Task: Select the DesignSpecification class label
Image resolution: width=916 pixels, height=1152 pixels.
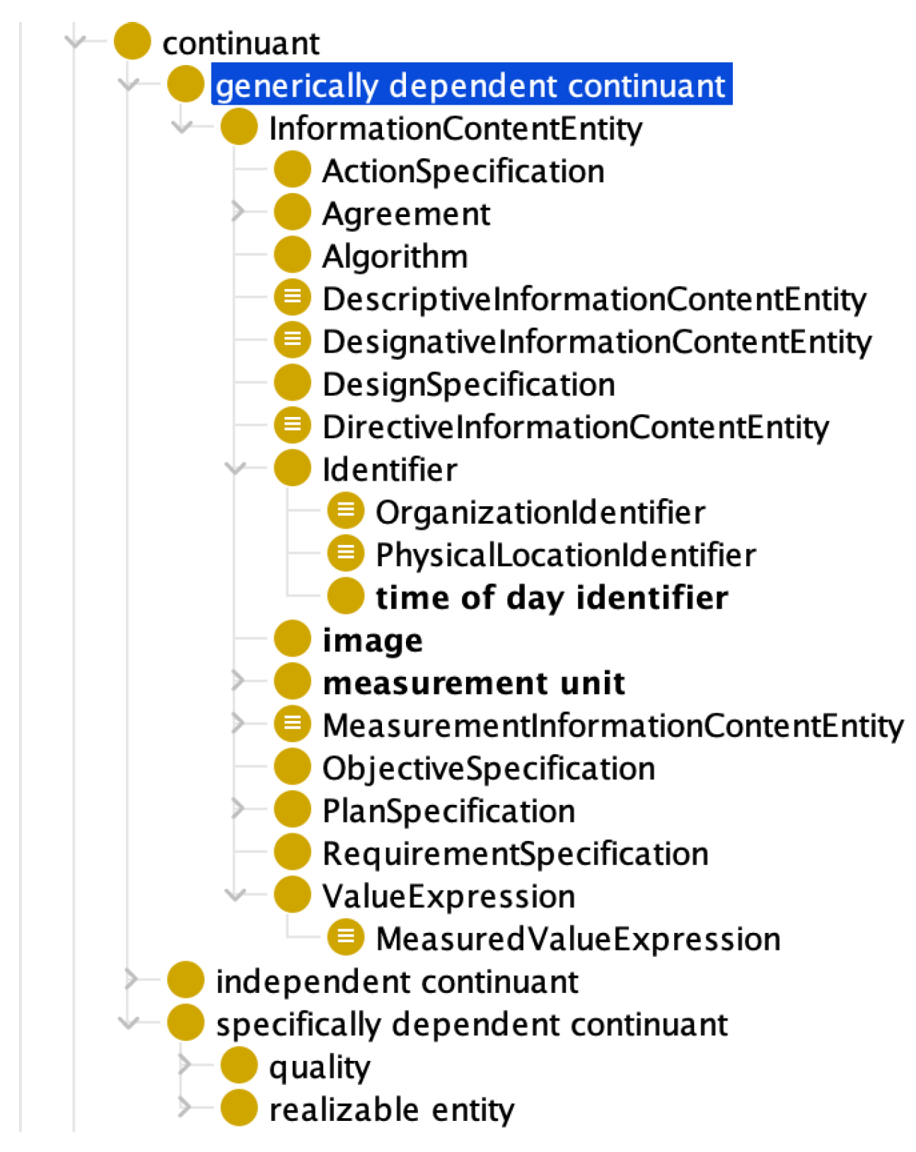Action: point(468,384)
